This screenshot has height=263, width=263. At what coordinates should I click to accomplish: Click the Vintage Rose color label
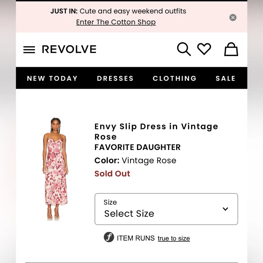tap(149, 160)
